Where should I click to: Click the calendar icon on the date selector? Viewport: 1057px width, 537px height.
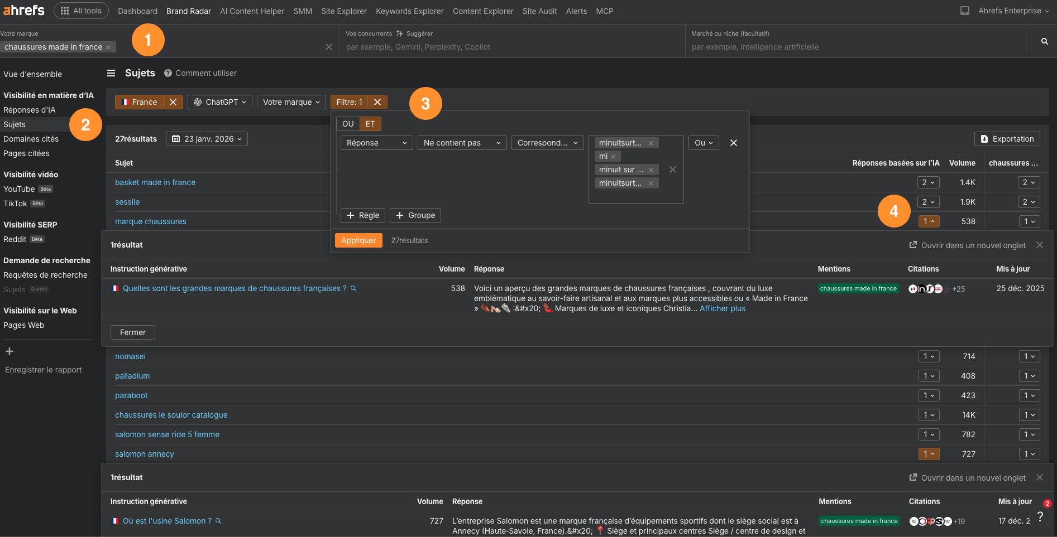pos(176,139)
